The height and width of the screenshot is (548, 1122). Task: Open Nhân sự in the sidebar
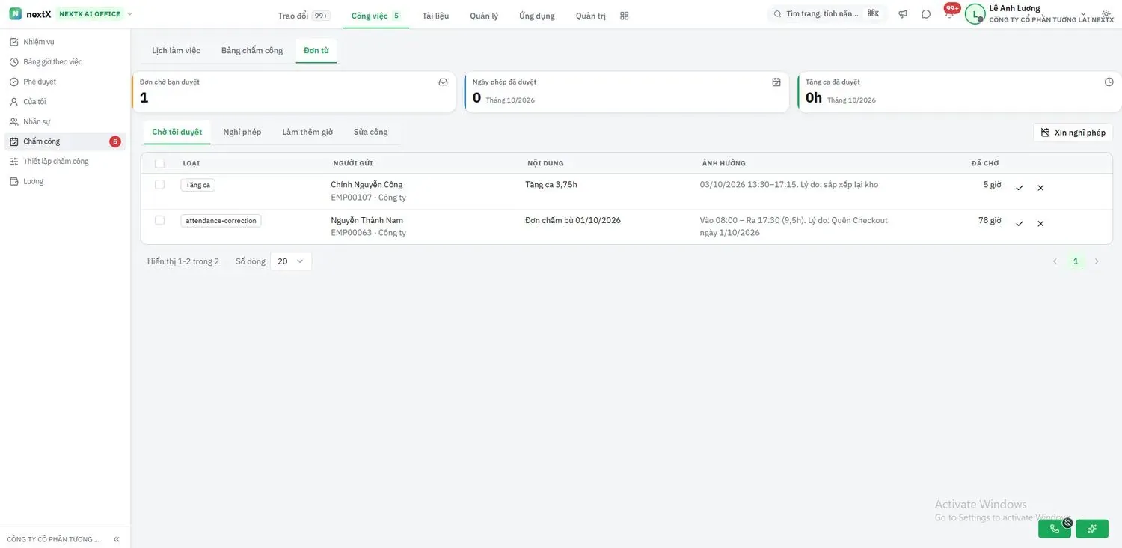pyautogui.click(x=65, y=121)
